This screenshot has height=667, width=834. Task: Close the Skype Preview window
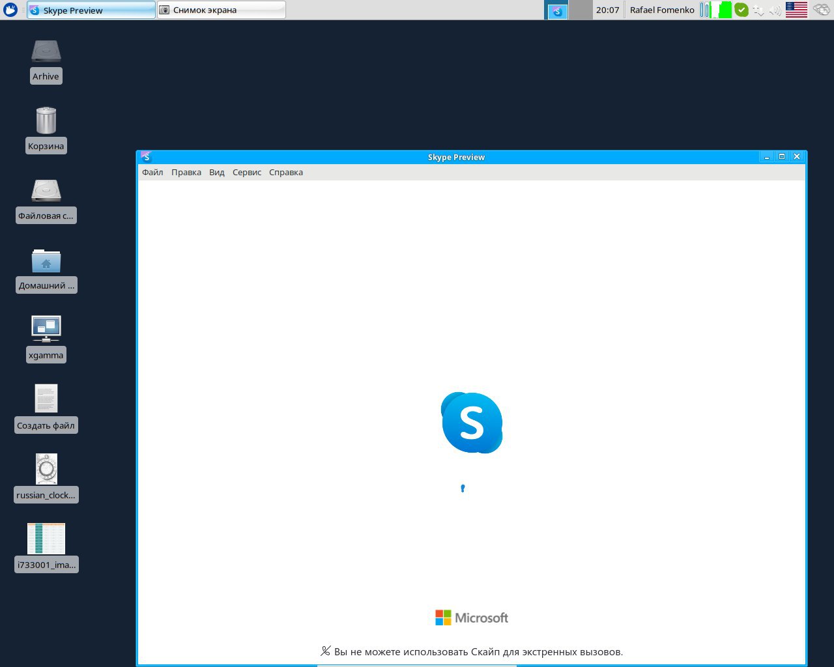[x=797, y=157]
